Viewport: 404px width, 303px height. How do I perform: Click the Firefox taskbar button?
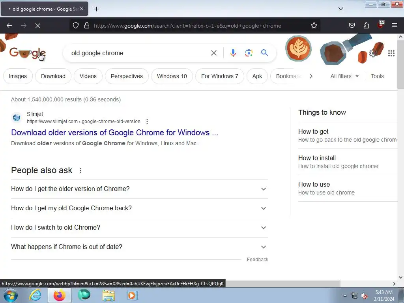click(60, 295)
